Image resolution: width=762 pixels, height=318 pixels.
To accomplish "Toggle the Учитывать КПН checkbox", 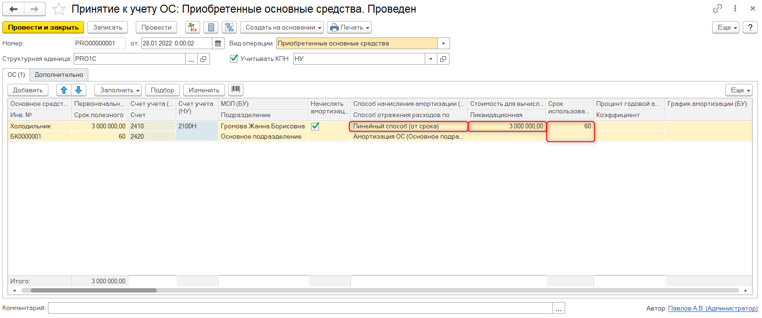I will click(234, 59).
